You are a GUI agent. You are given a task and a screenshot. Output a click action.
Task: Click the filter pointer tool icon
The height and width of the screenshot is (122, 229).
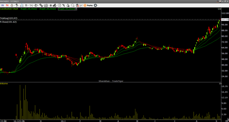point(63,5)
